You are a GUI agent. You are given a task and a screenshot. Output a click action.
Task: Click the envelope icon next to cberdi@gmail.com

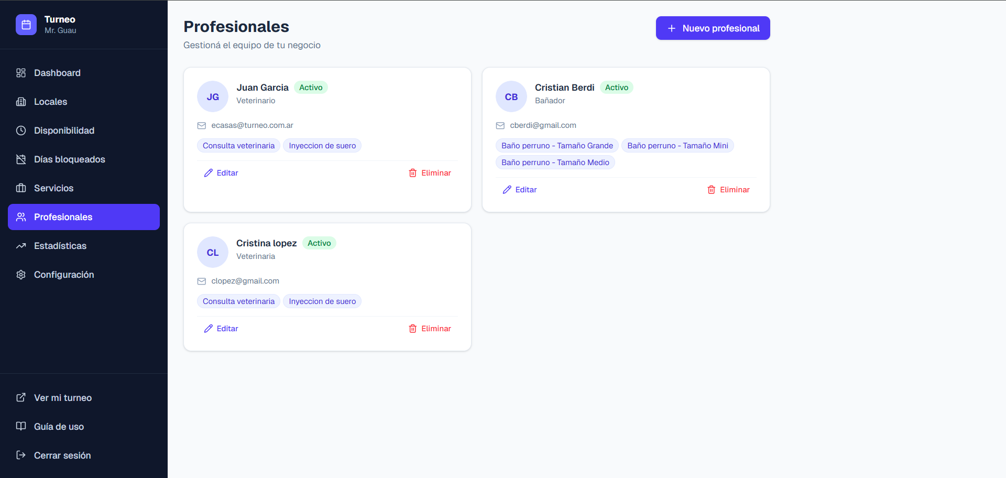(500, 126)
